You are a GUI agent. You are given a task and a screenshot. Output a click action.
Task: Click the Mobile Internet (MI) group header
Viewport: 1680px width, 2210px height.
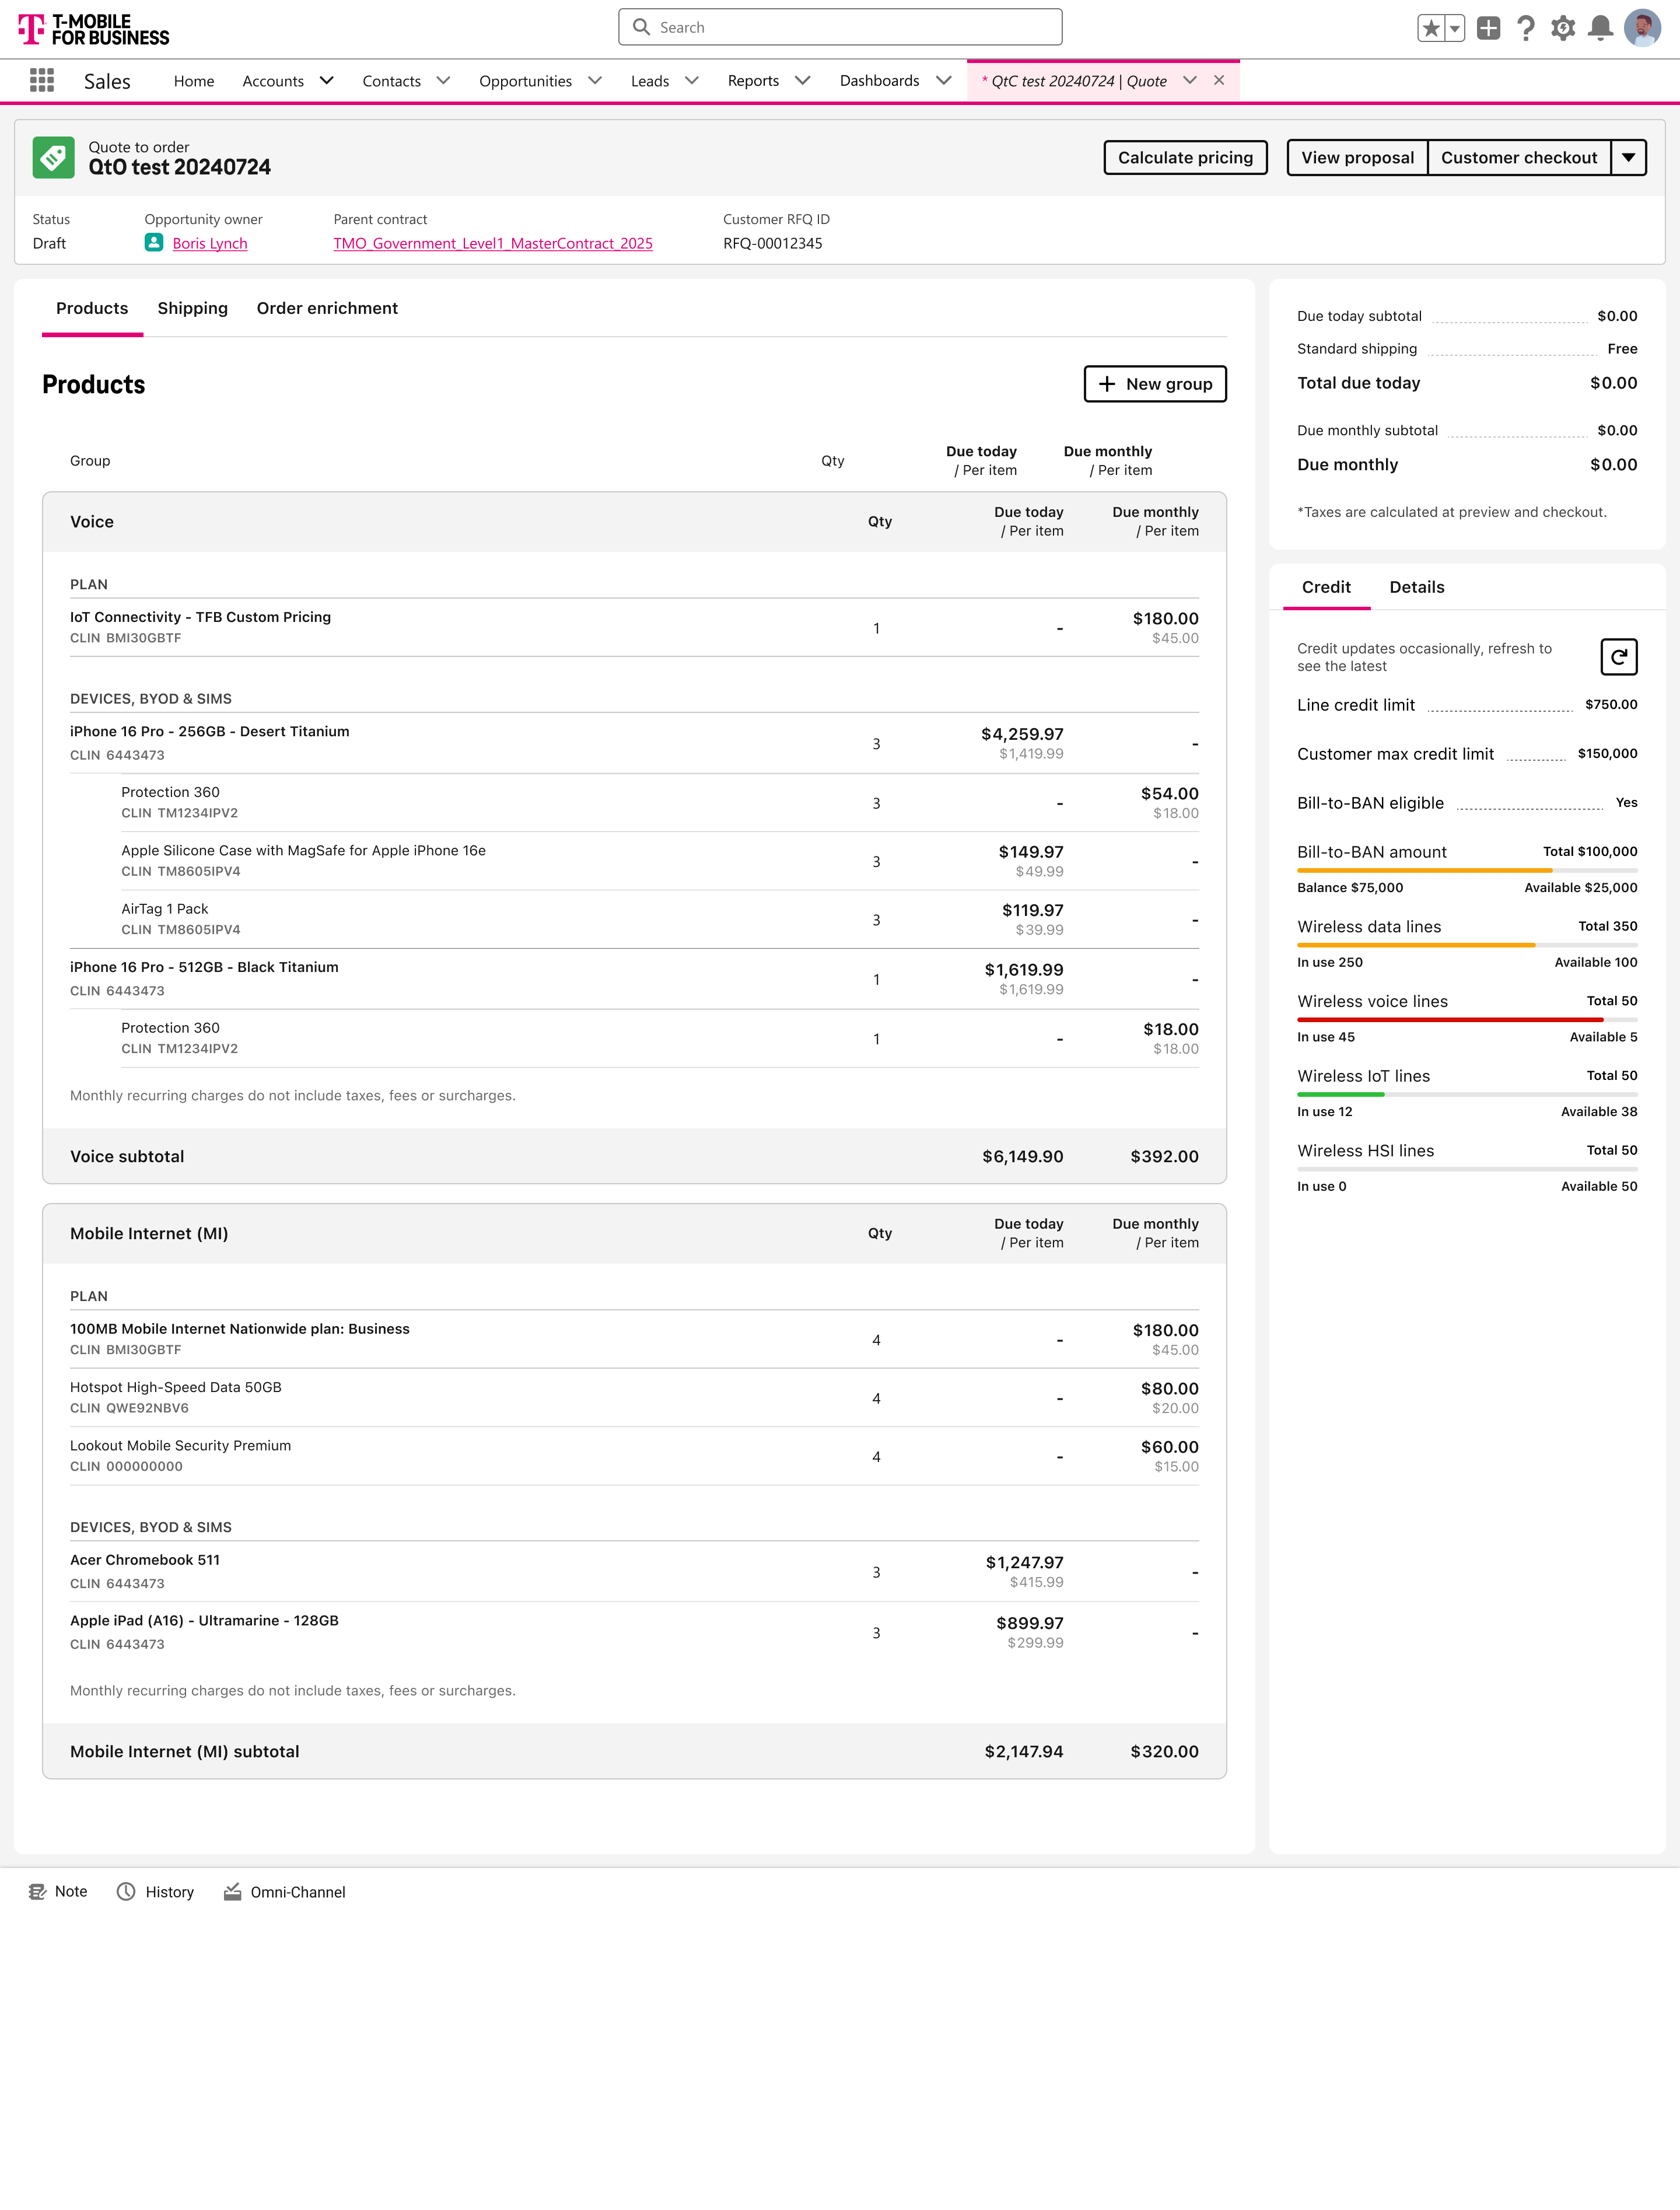click(x=634, y=1233)
